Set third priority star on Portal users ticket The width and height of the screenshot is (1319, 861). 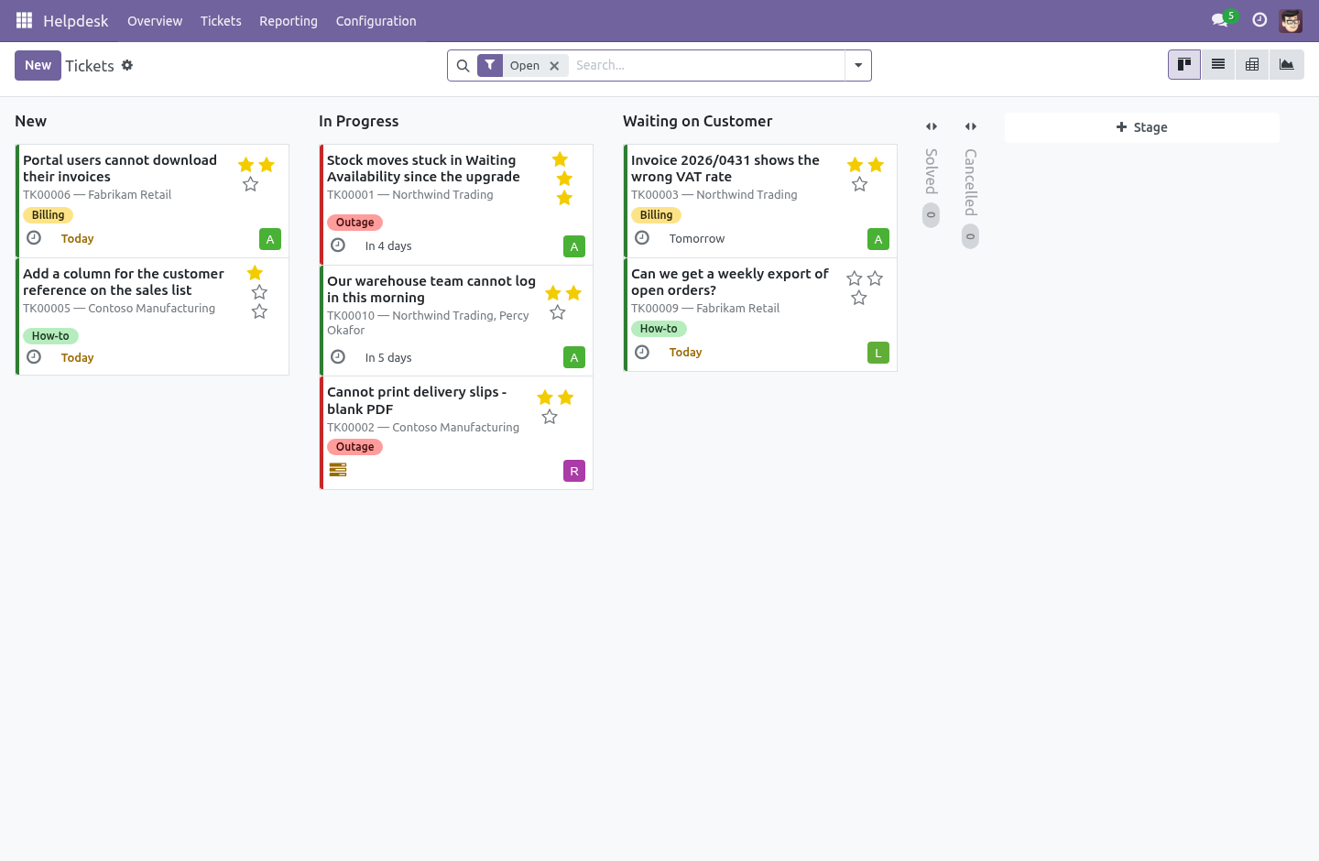point(251,185)
